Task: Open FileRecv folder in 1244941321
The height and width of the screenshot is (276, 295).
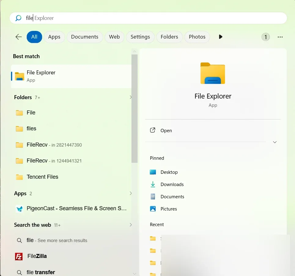Action: pos(71,161)
